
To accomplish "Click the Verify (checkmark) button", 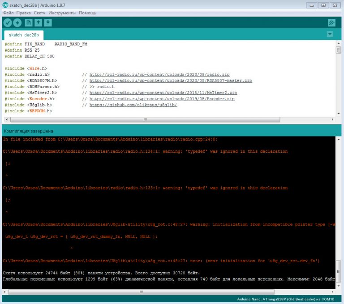I will tap(8, 23).
